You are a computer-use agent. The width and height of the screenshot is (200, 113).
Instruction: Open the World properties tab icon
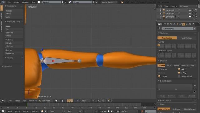click(x=174, y=24)
